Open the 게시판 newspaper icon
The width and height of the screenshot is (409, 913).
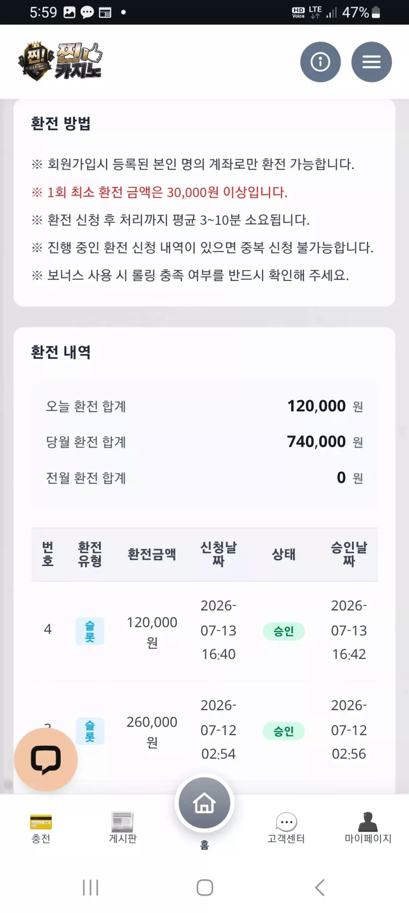point(123,822)
